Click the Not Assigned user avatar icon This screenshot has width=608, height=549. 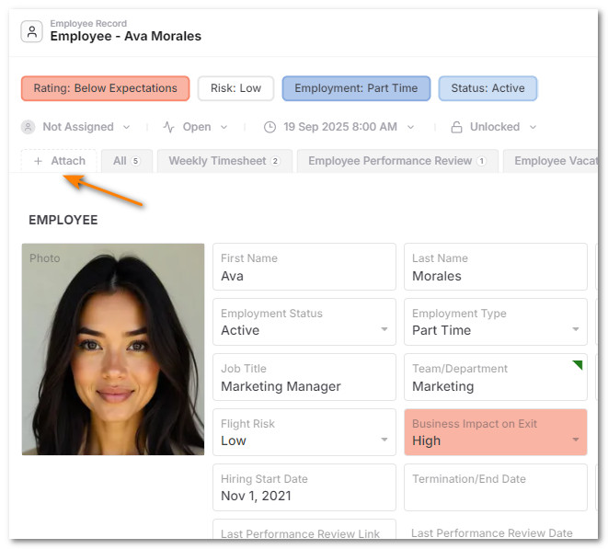[x=29, y=127]
